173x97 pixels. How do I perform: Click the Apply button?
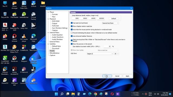127,76
